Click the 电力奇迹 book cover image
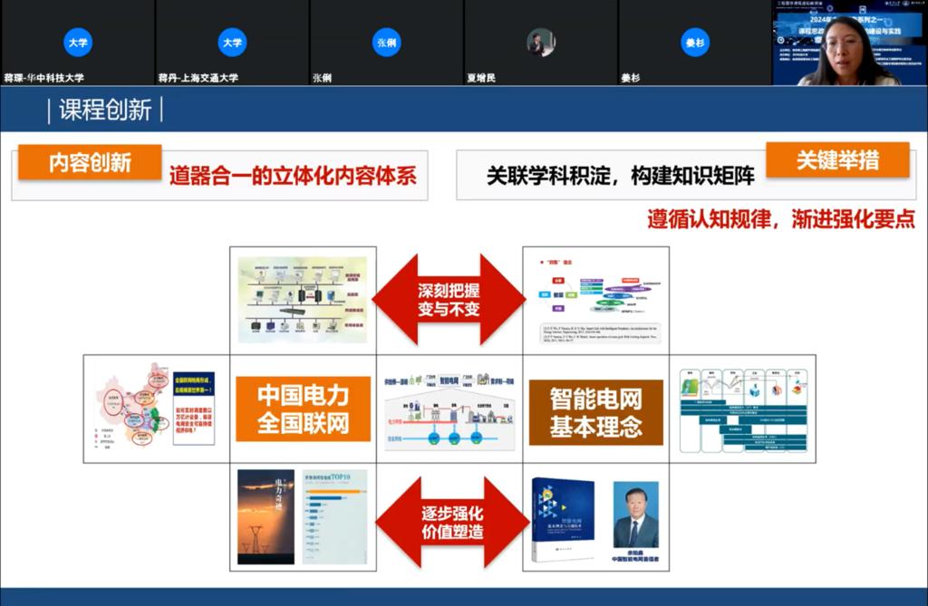The width and height of the screenshot is (928, 606). click(264, 517)
